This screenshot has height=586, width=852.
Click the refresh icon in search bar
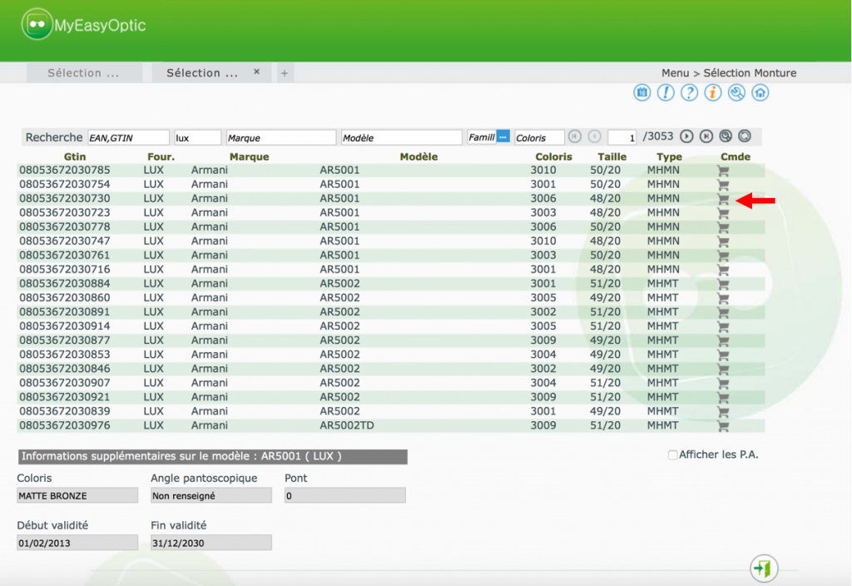(745, 137)
